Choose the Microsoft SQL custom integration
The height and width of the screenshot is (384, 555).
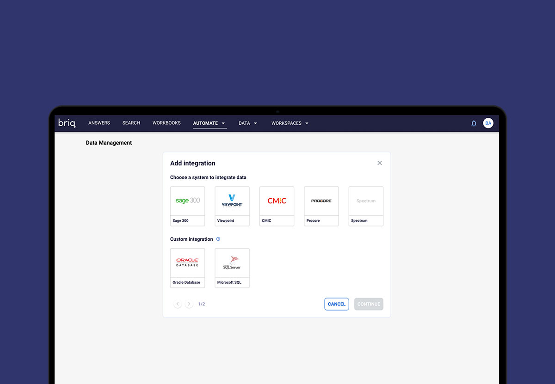232,268
